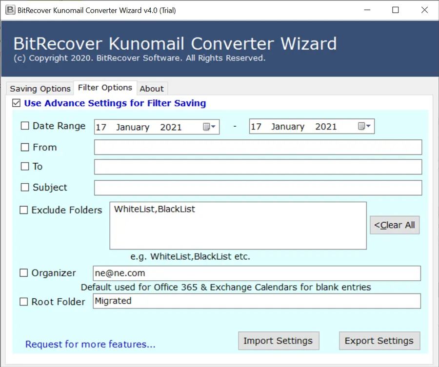
Task: Enable the Date Range filter checkbox
Action: click(x=25, y=126)
